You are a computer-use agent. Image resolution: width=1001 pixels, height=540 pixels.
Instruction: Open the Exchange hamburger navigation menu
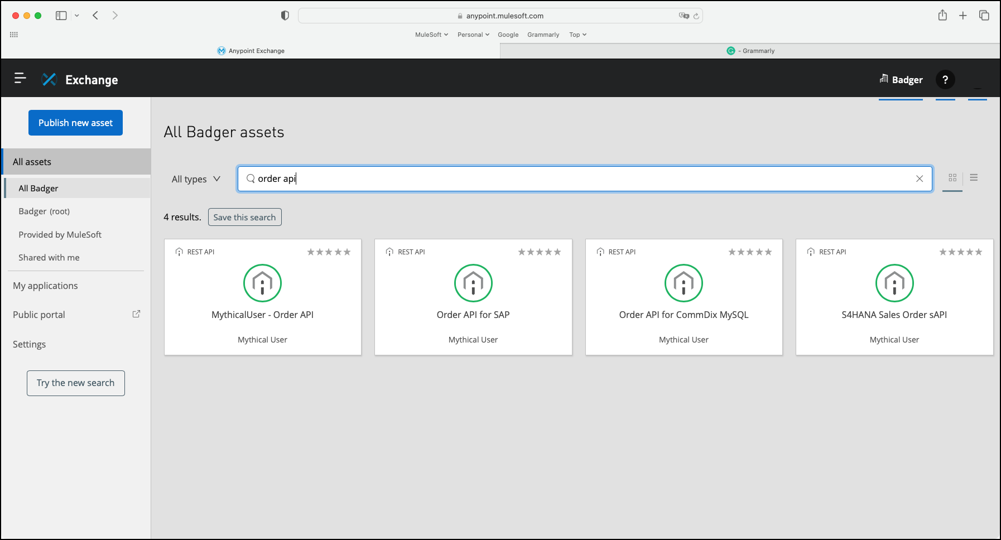(x=20, y=79)
